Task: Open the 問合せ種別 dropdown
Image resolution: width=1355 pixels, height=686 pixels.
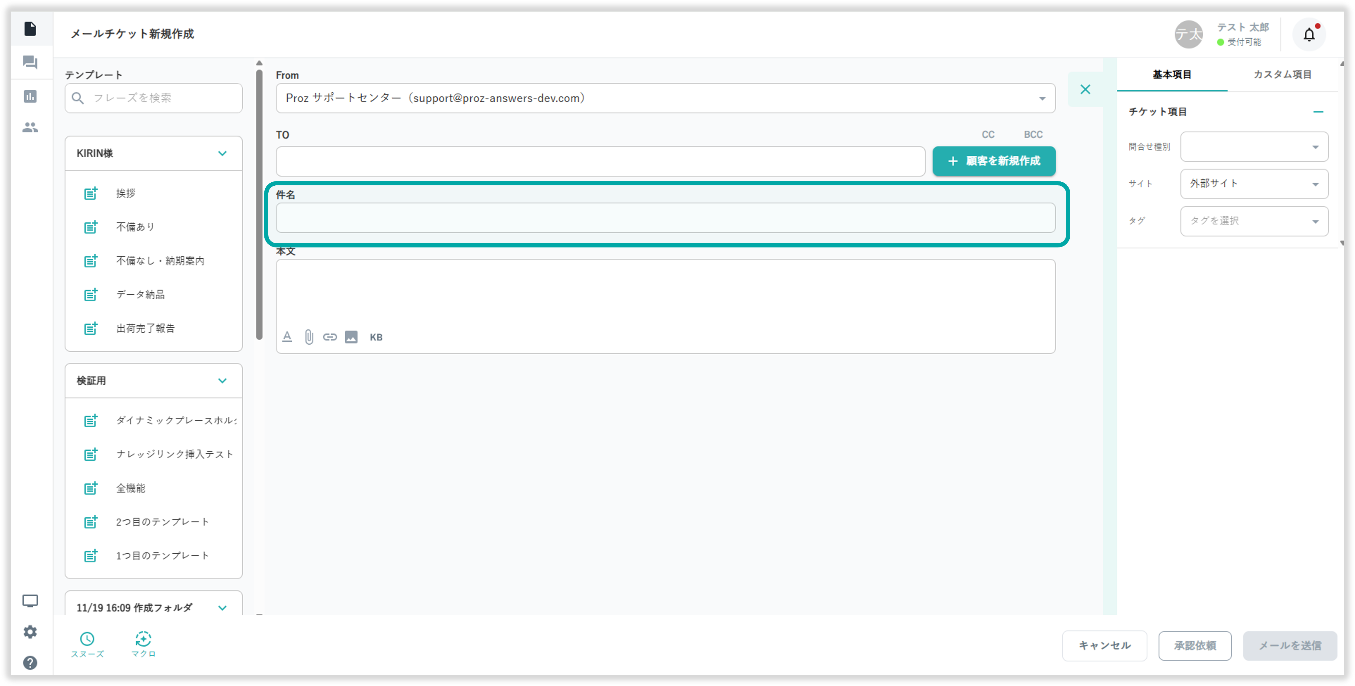Action: [x=1254, y=147]
